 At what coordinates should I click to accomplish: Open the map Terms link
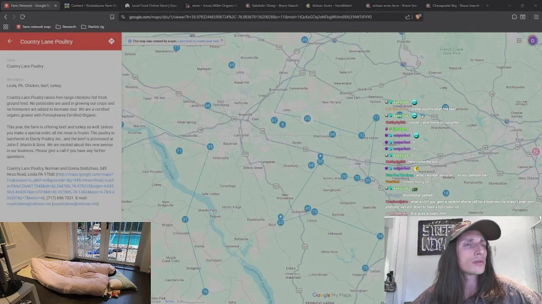coord(169,301)
